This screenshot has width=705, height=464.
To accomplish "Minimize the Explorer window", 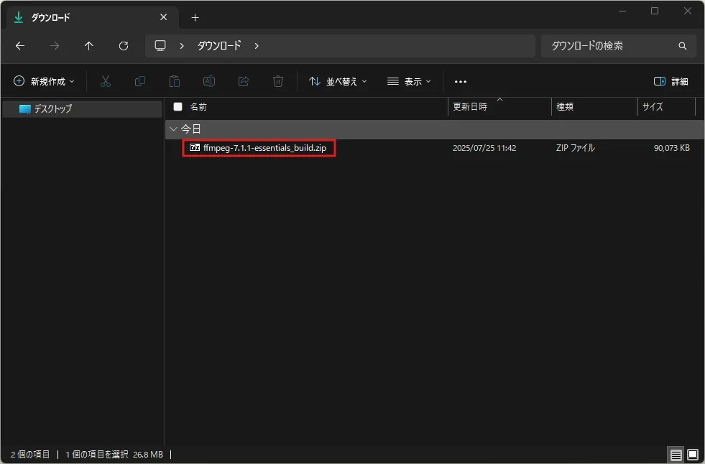I will (x=622, y=11).
